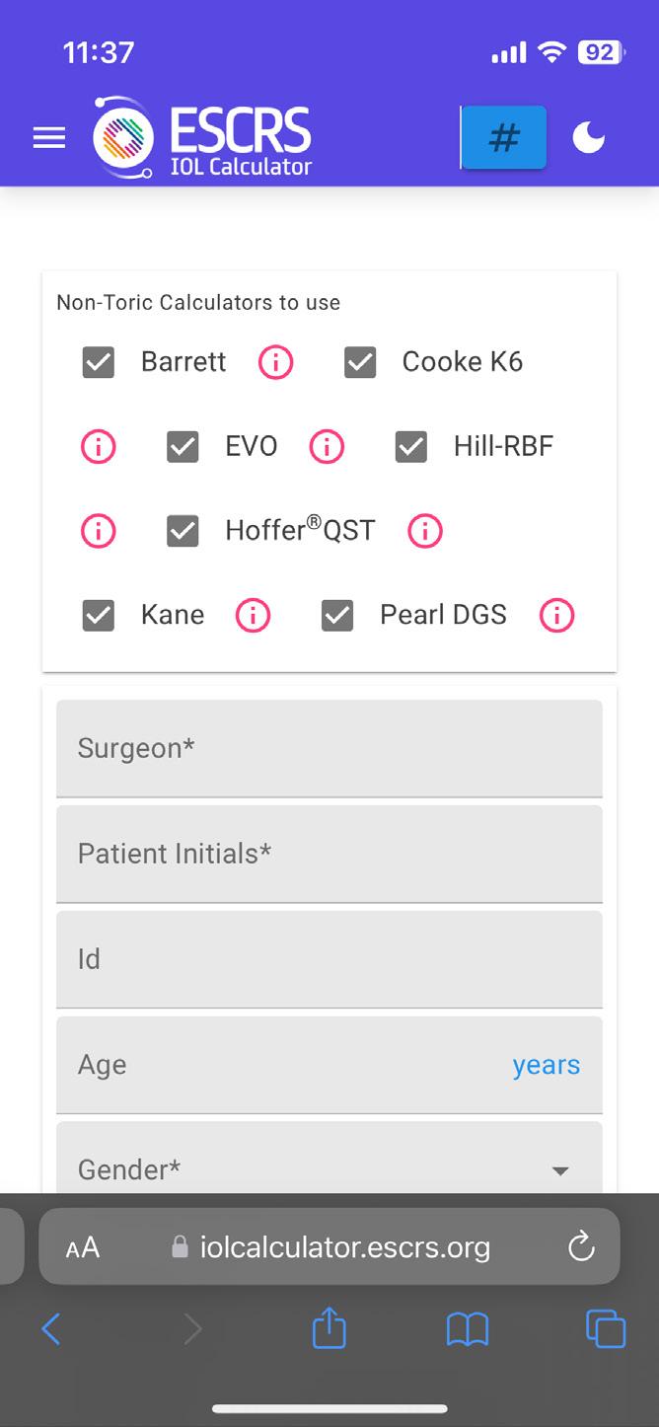Image resolution: width=659 pixels, height=1427 pixels.
Task: View info for the Hoffer QST calculator
Action: 425,531
